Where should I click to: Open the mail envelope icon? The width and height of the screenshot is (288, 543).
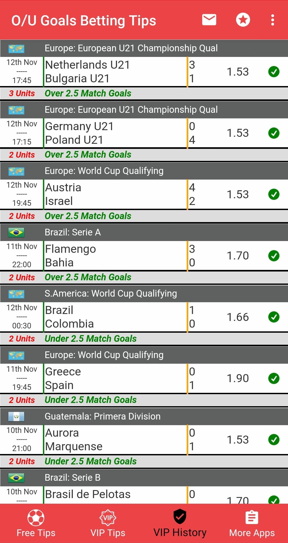tap(209, 20)
